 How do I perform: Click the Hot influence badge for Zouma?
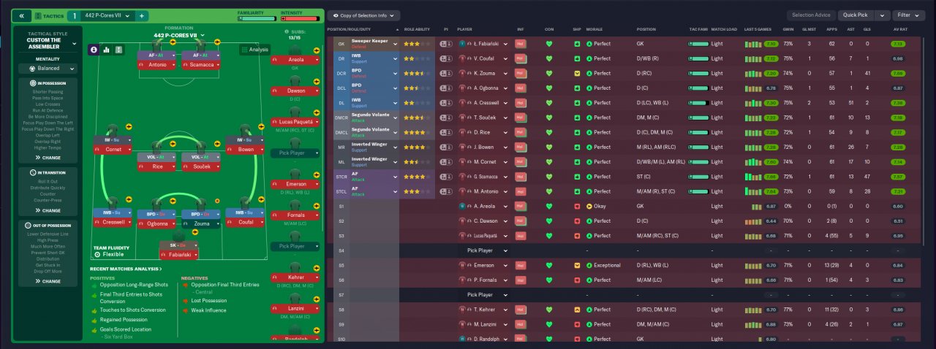[x=521, y=74]
